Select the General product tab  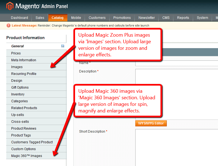(36, 46)
